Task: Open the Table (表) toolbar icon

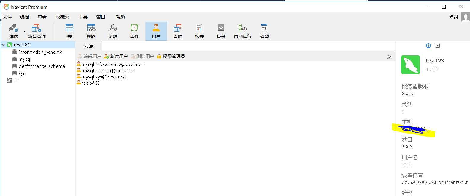Action: [x=69, y=31]
